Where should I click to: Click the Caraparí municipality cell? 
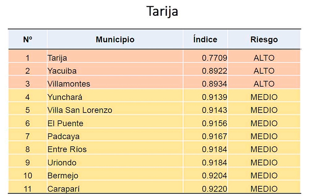115,188
